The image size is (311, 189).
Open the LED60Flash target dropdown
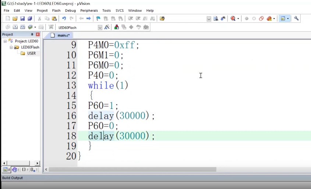click(100, 28)
